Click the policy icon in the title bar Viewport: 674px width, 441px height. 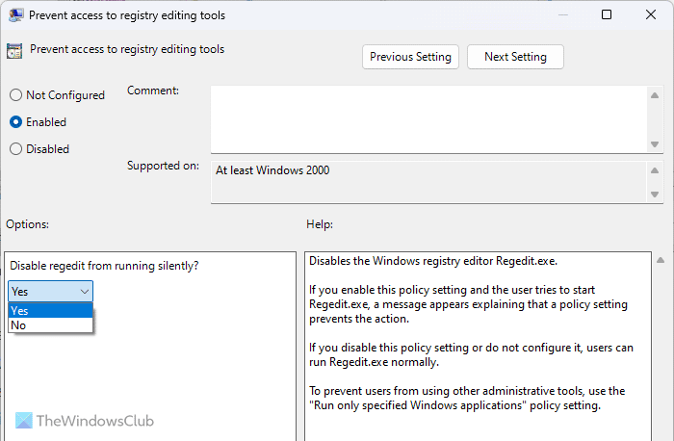14,14
